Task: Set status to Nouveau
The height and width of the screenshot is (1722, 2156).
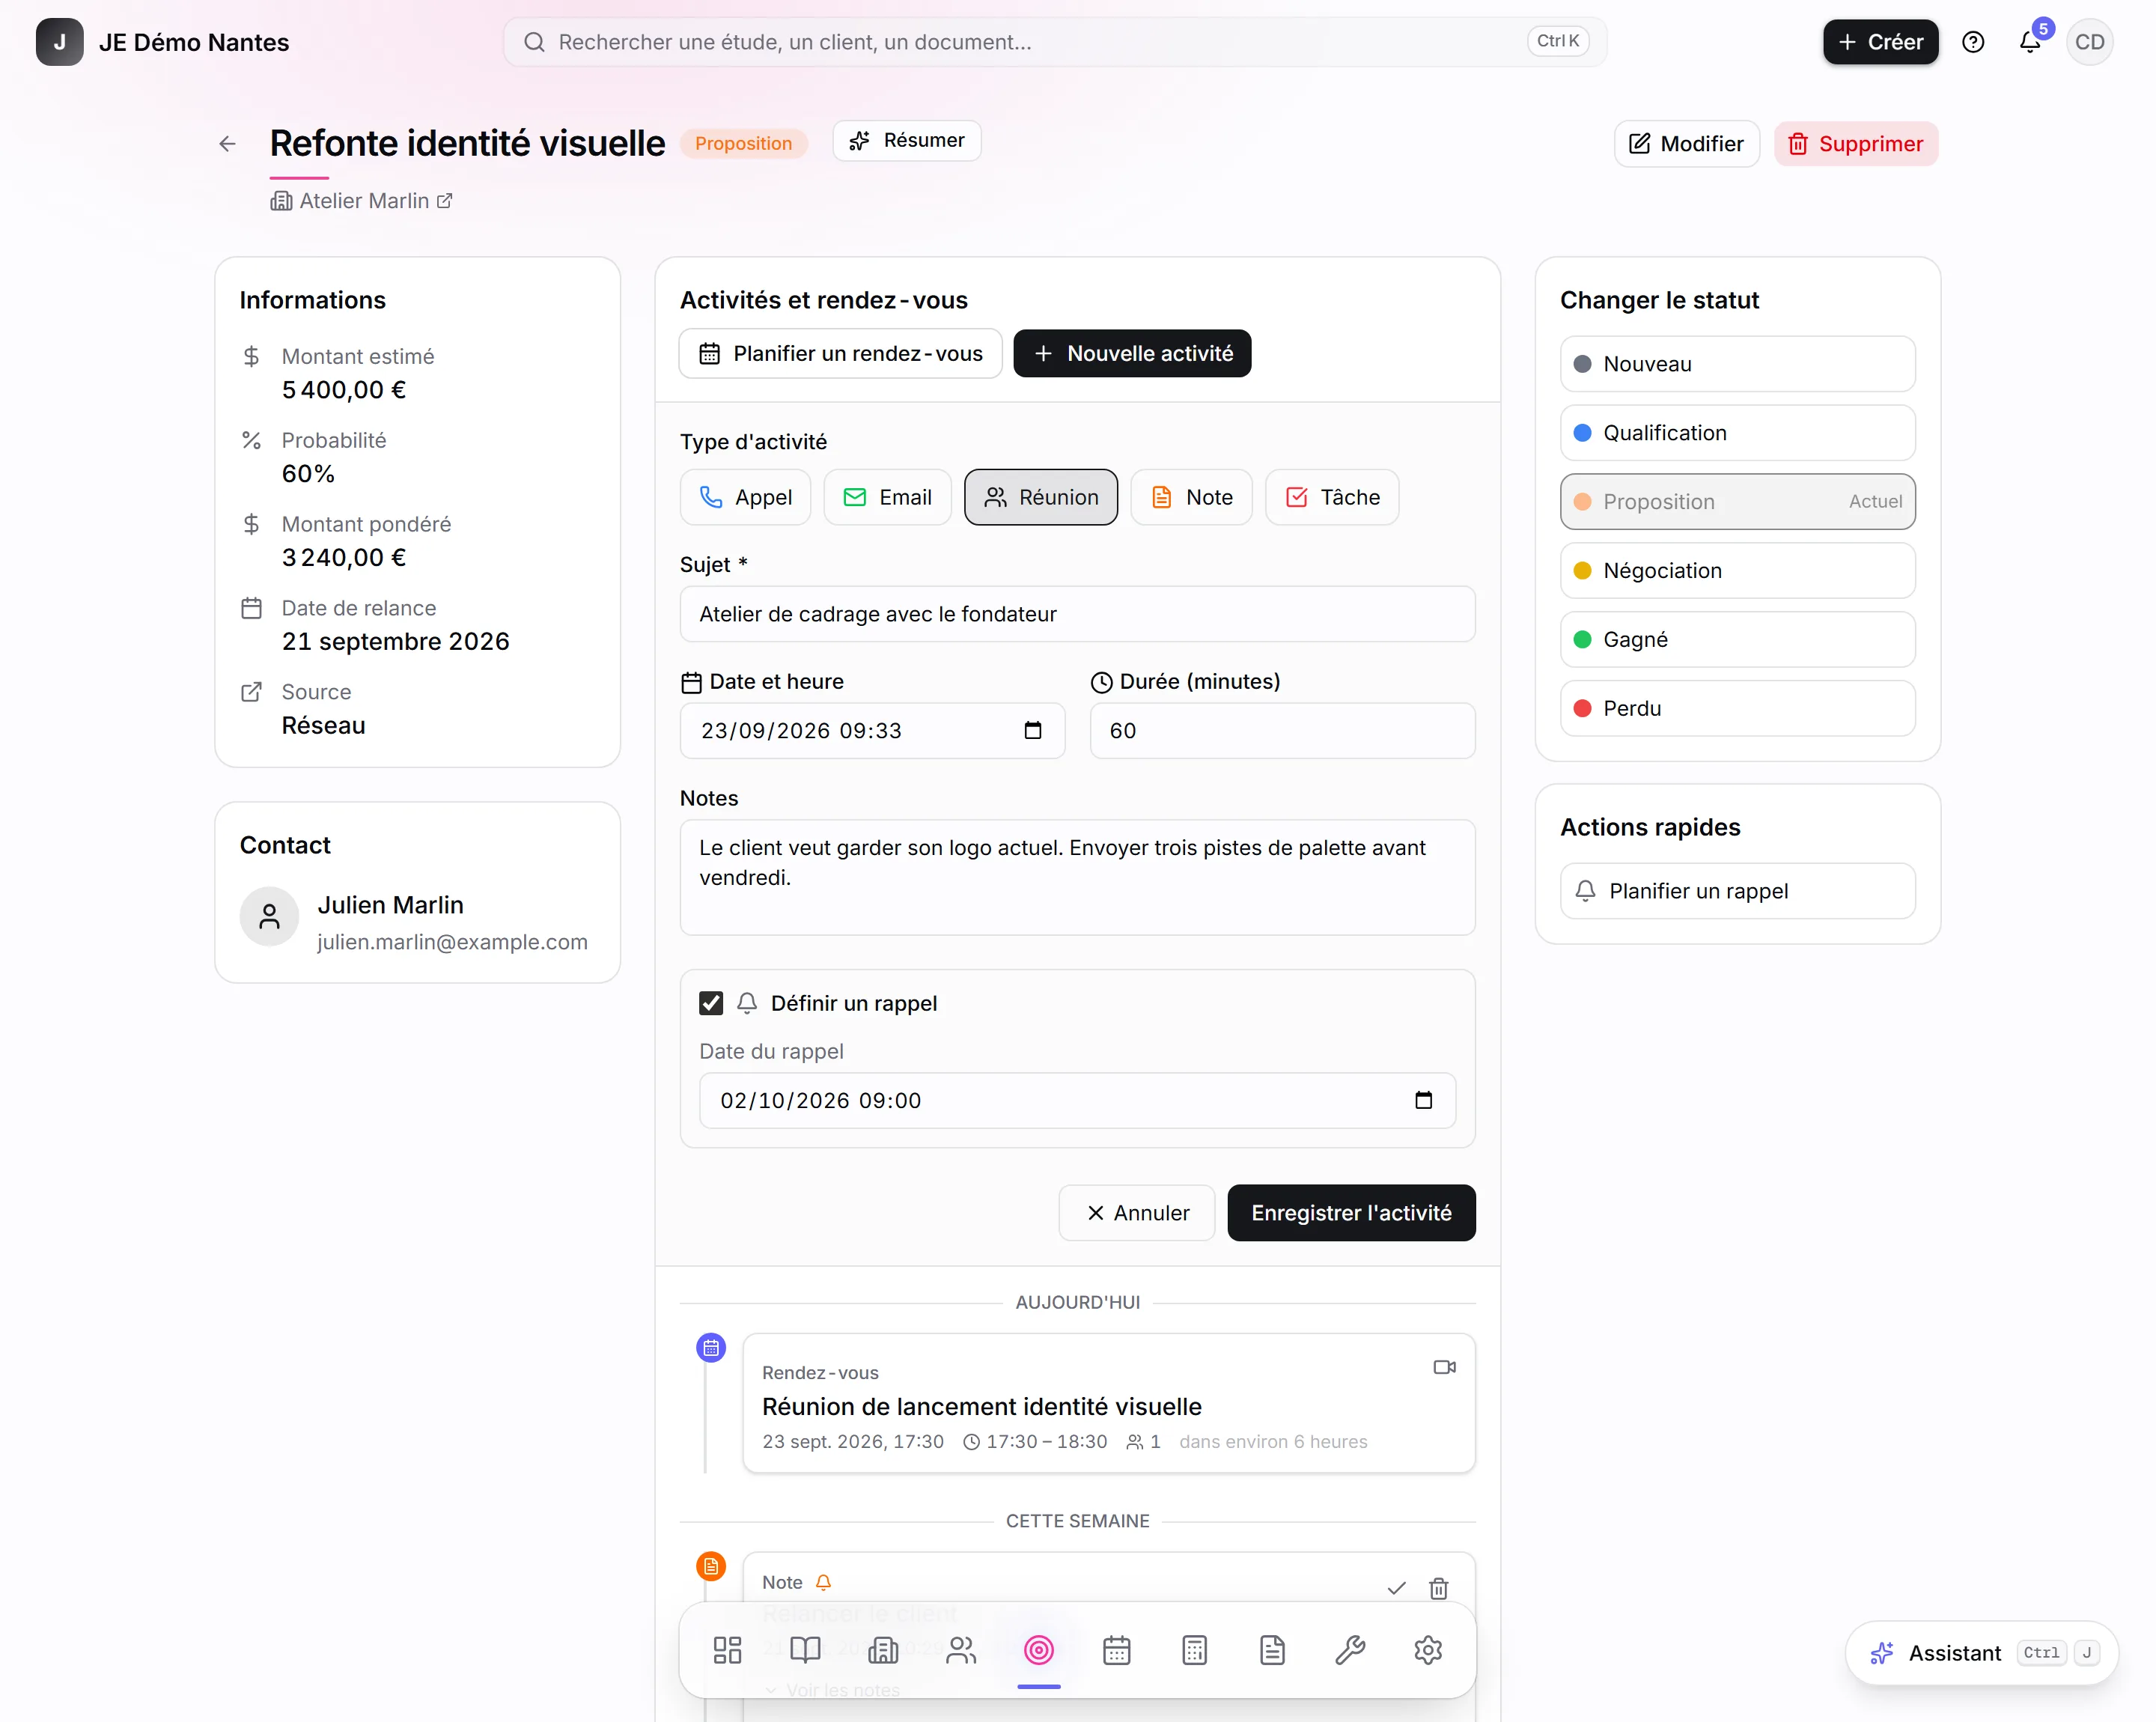Action: 1738,364
